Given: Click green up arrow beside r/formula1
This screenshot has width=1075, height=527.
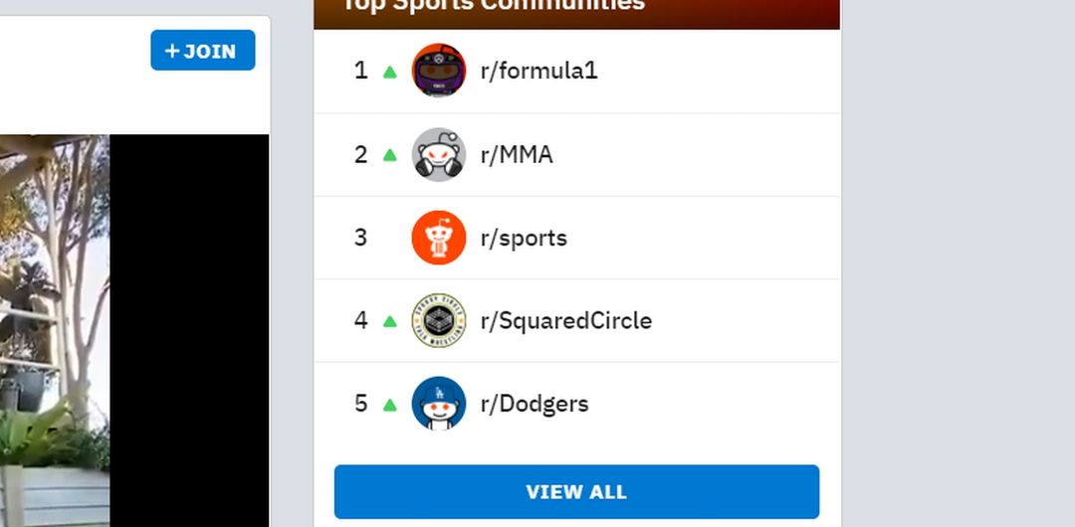Looking at the screenshot, I should click(x=390, y=72).
